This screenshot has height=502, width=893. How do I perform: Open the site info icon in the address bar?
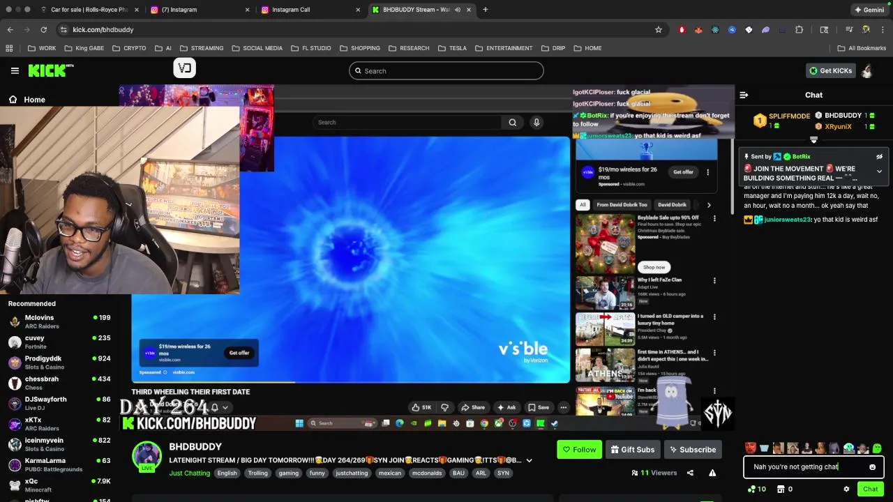pyautogui.click(x=63, y=30)
